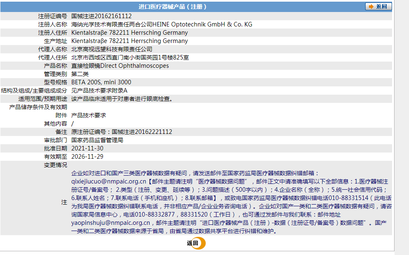Image resolution: width=409 pixels, height=255 pixels.
Task: Click the 产品名称 field label
Action: click(55, 66)
